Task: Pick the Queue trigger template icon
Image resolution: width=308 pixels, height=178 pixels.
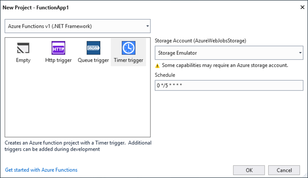Action: [93, 48]
